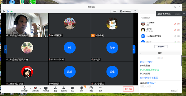Viewport: 186px width, 96px height.
Task: Open the Share Screen (共享屏幕) tool
Action: (x=46, y=89)
